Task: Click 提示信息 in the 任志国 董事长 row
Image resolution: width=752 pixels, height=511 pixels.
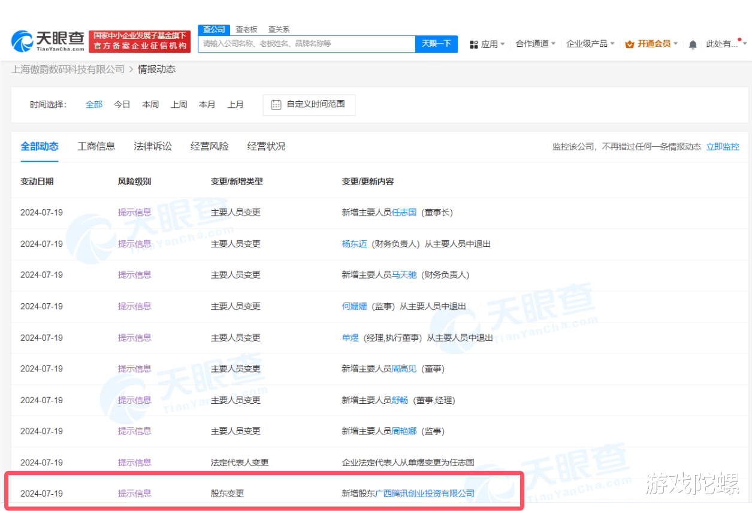Action: pos(134,212)
